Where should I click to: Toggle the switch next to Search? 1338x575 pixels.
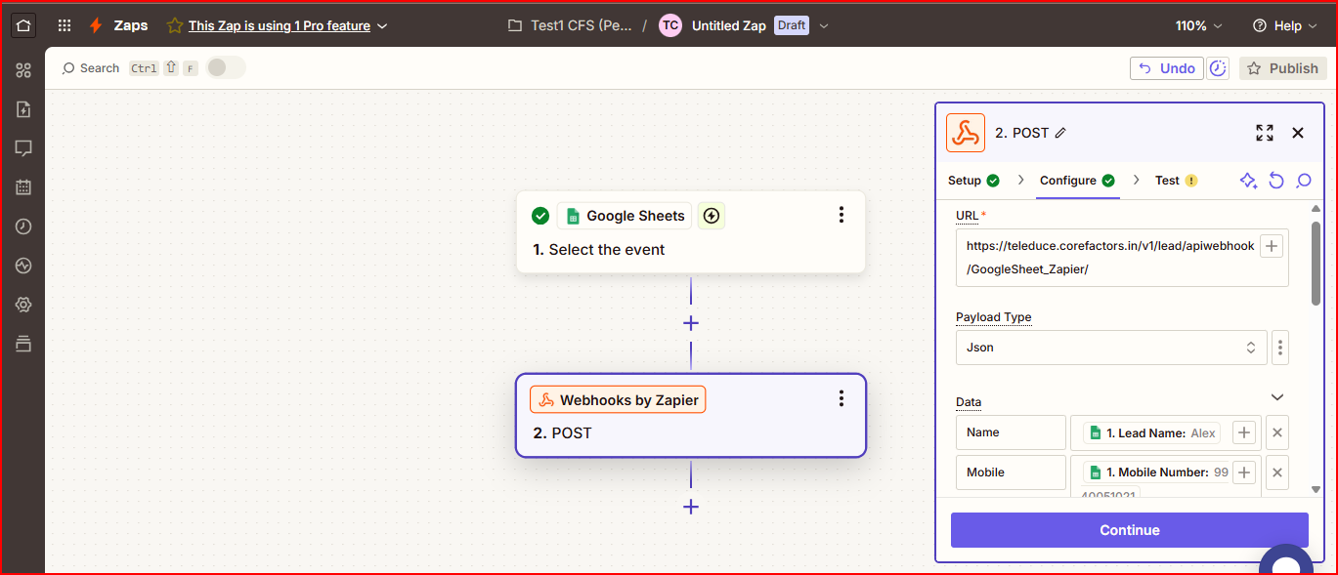pos(225,67)
